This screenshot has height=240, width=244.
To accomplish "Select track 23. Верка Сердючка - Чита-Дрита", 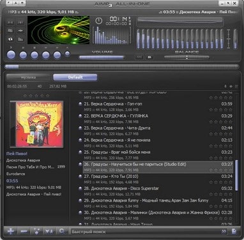I will 158,131.
